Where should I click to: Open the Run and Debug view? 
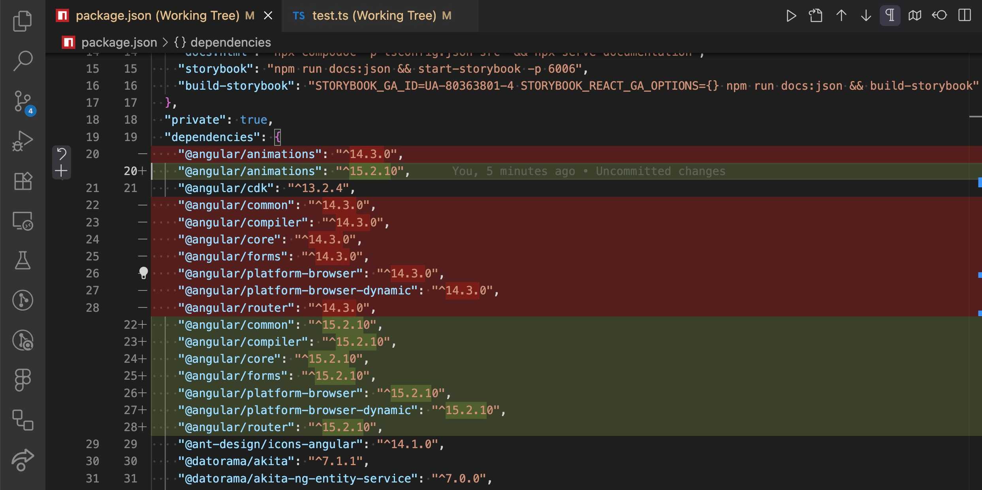23,141
